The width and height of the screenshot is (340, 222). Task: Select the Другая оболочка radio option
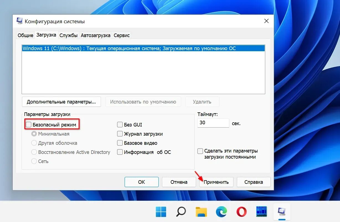[34, 143]
